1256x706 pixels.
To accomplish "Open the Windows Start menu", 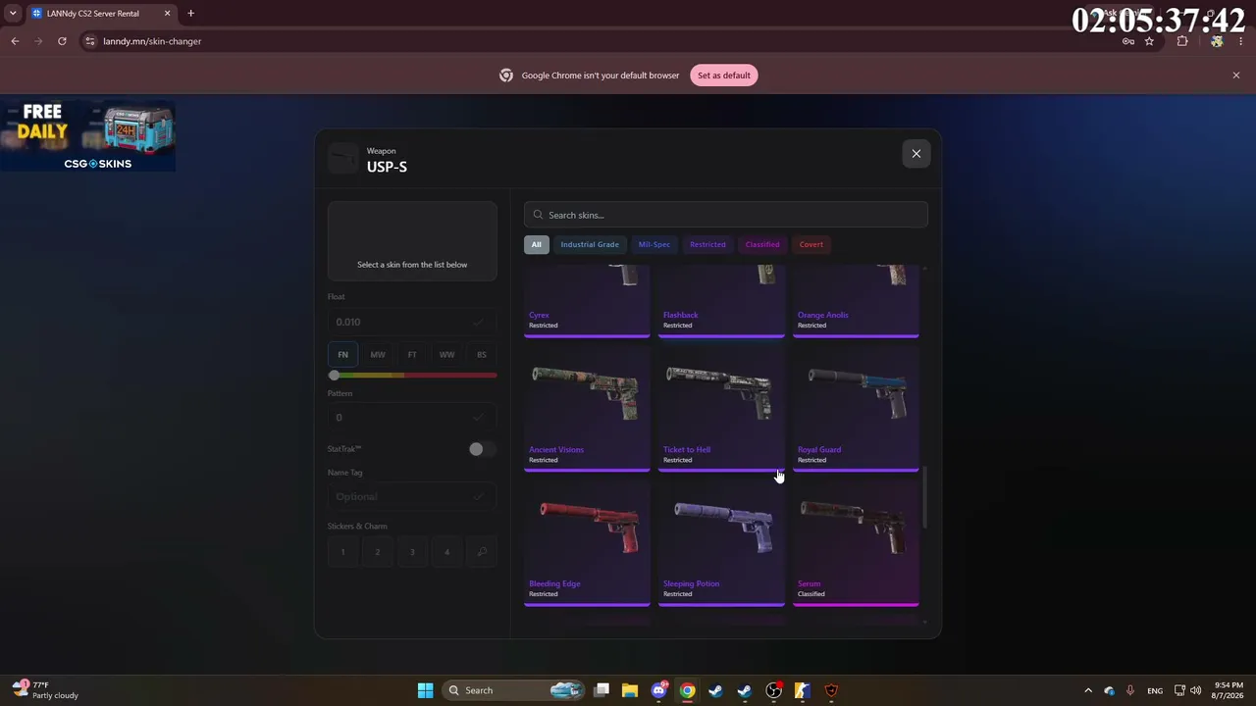I will point(425,690).
